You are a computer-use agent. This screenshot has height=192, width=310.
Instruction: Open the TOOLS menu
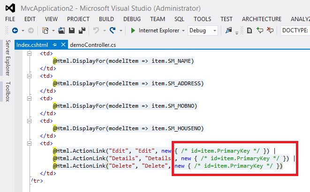point(202,19)
